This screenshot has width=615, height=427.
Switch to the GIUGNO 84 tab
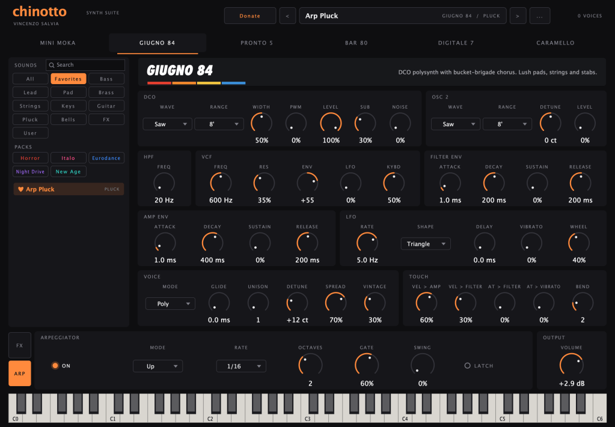158,43
